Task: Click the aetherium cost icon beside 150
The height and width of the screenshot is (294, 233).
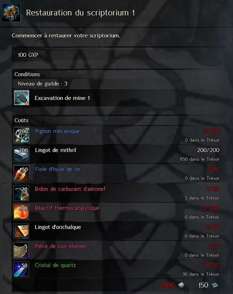Action: click(215, 285)
